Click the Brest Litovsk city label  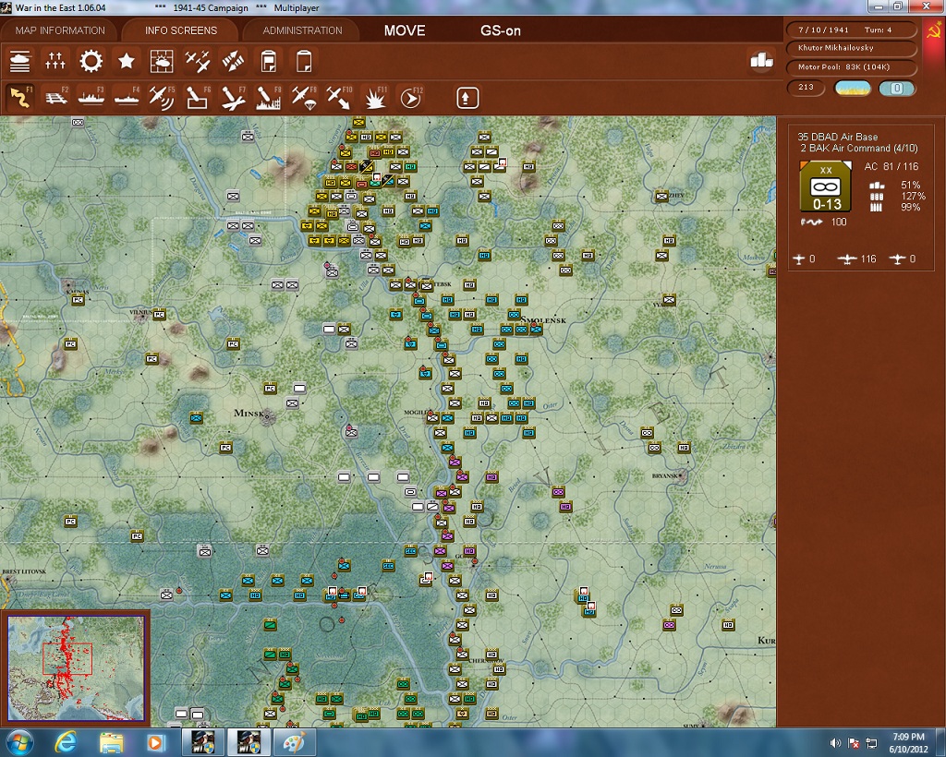point(24,571)
